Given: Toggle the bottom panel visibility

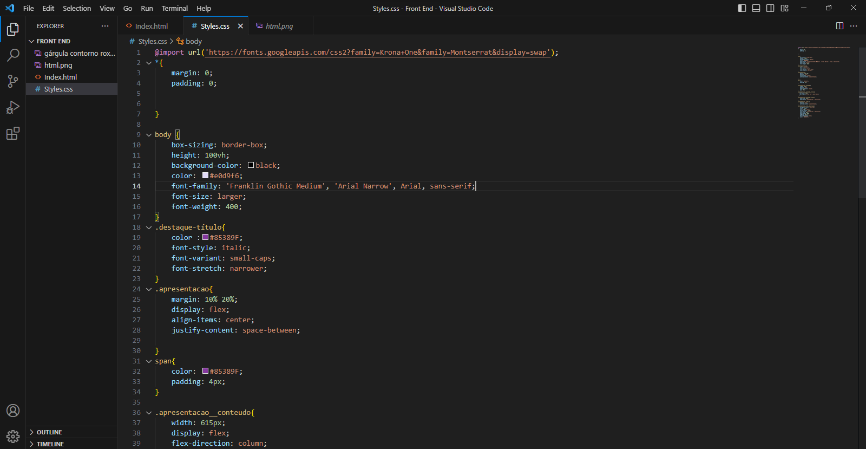Looking at the screenshot, I should point(756,8).
